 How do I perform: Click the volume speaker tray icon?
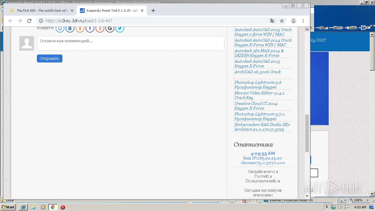pyautogui.click(x=340, y=207)
